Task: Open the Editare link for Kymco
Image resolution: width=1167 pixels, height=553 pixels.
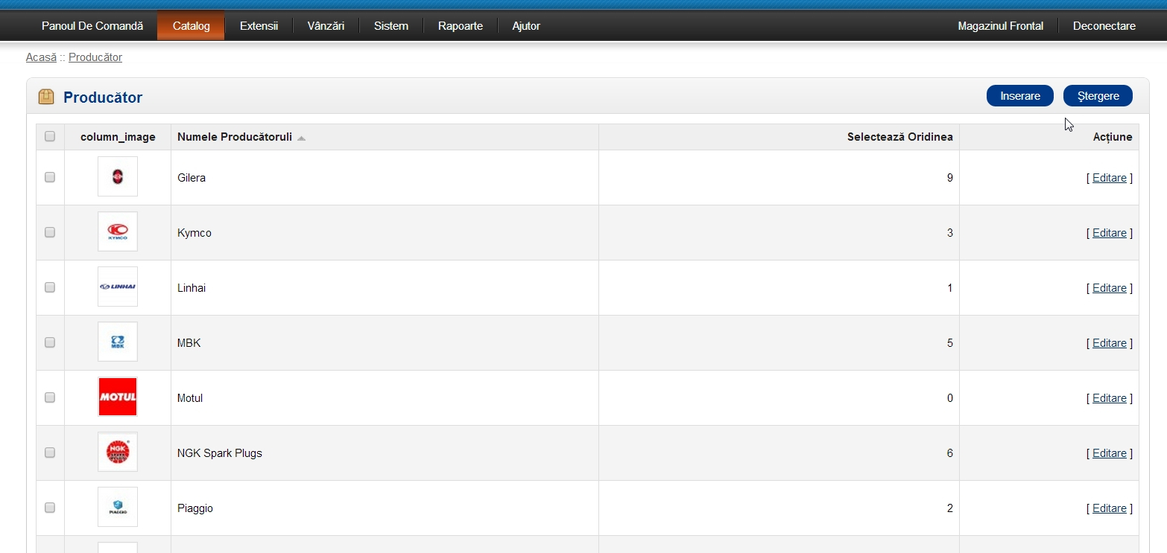Action: pyautogui.click(x=1109, y=233)
